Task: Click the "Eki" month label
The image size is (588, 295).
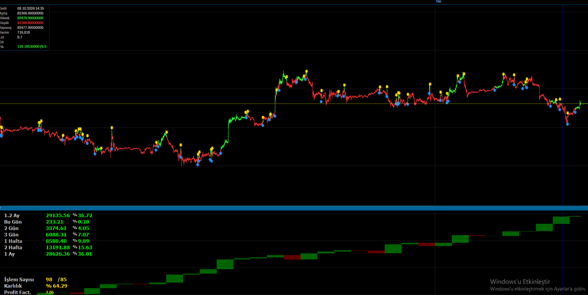Action: tap(439, 1)
